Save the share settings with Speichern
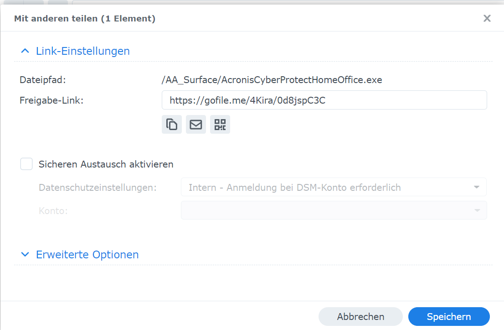504x330 pixels. pyautogui.click(x=448, y=316)
